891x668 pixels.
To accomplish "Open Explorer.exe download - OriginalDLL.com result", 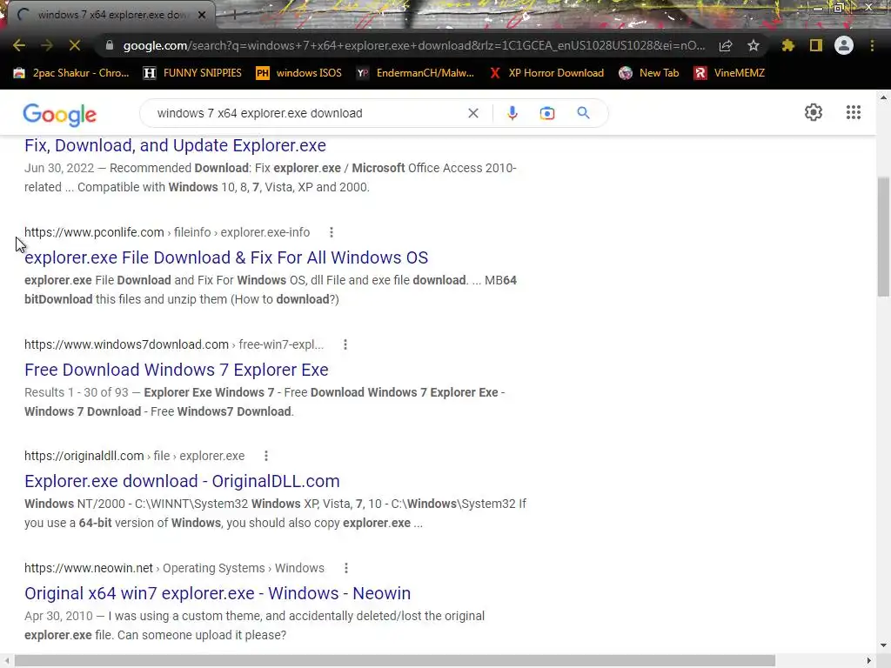I will (182, 481).
